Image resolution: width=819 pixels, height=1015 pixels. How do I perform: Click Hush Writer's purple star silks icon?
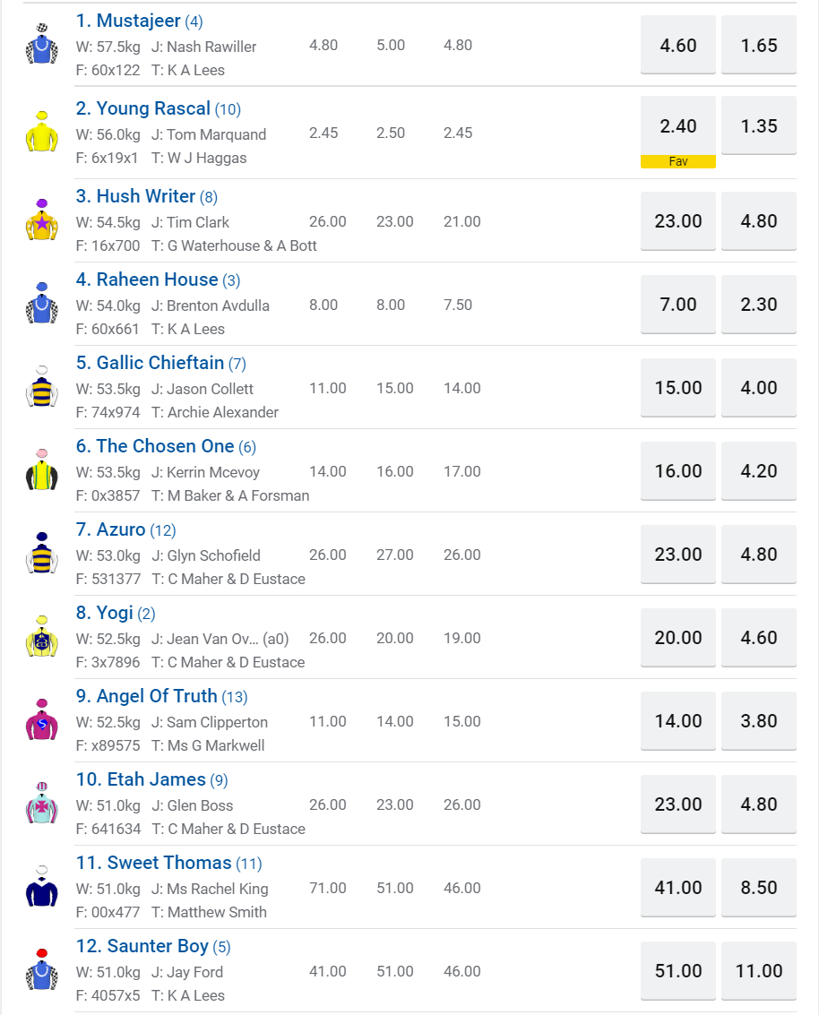(41, 220)
